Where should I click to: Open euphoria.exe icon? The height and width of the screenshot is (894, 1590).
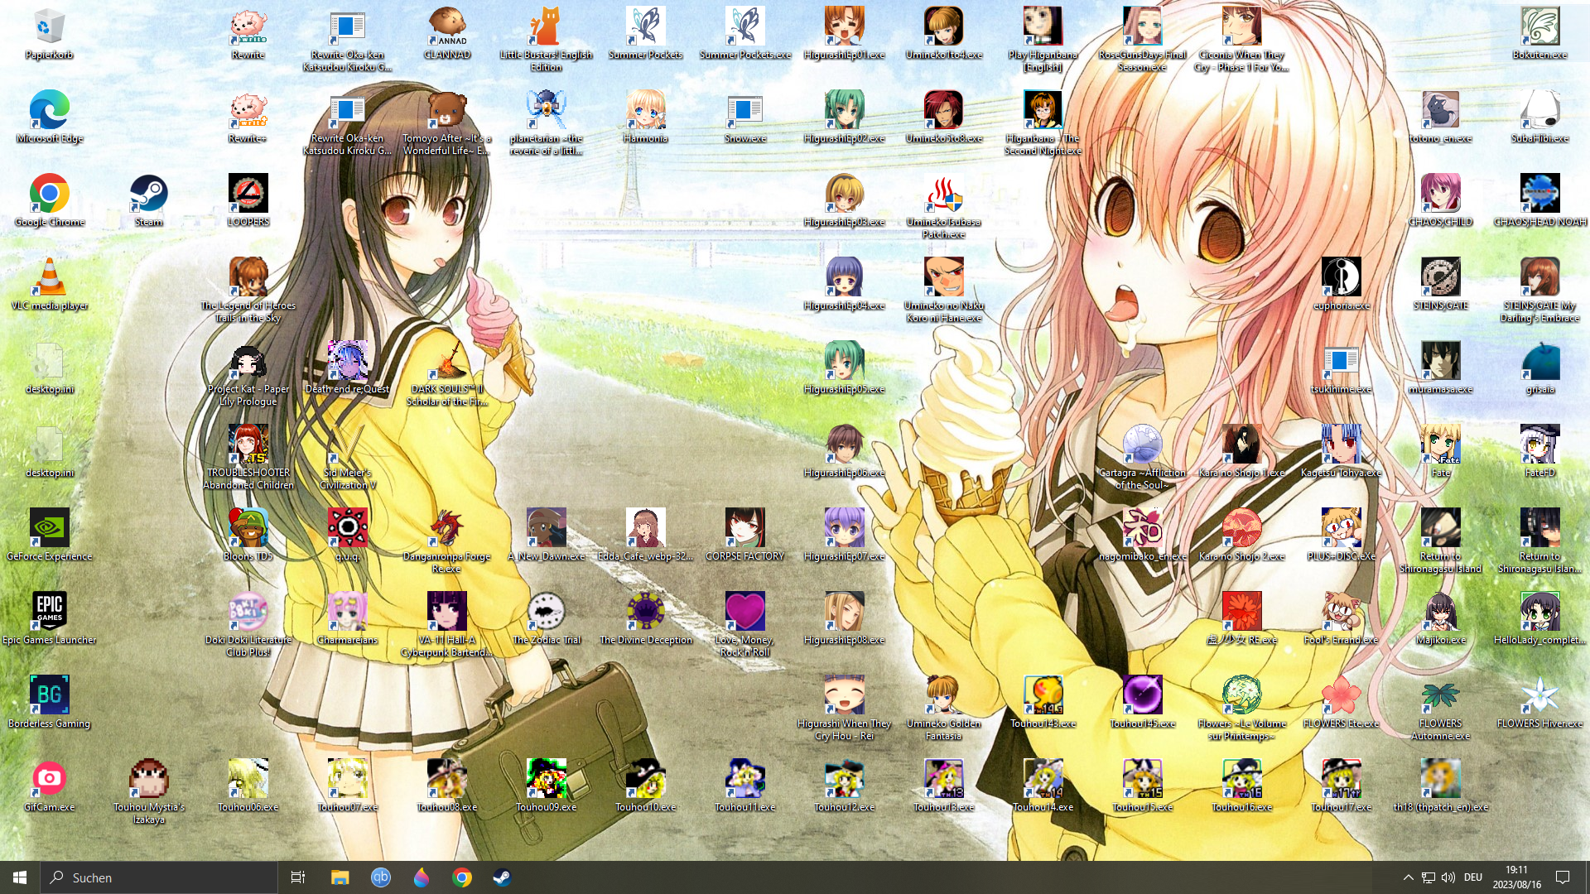pos(1341,284)
